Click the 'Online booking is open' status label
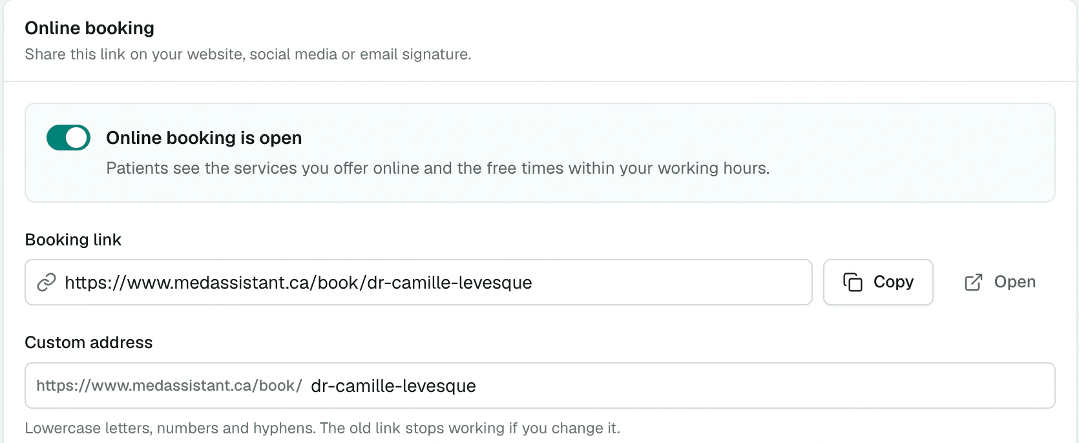 204,138
